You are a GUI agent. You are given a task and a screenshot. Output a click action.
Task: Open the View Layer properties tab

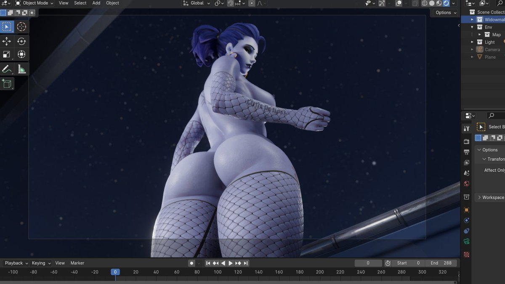pyautogui.click(x=466, y=162)
